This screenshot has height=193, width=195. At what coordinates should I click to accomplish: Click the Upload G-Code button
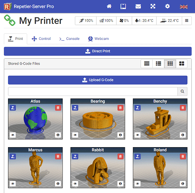(x=98, y=80)
